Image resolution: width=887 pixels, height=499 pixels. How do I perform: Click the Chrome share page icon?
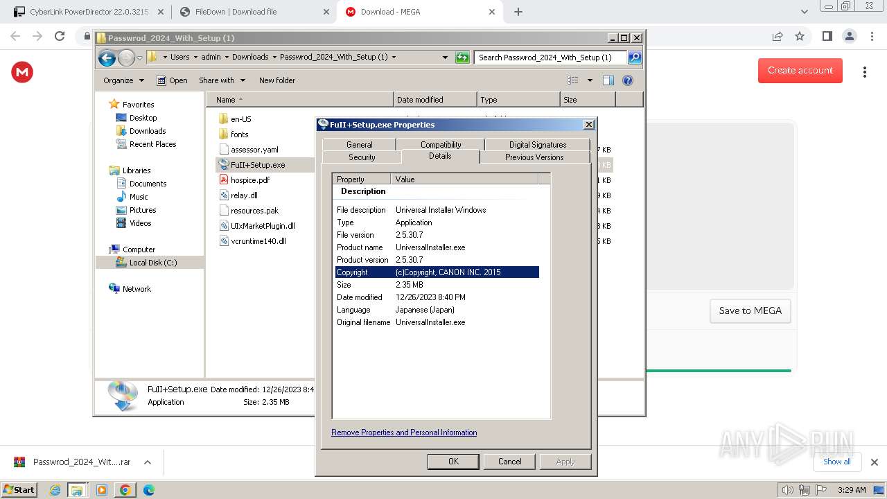click(778, 36)
